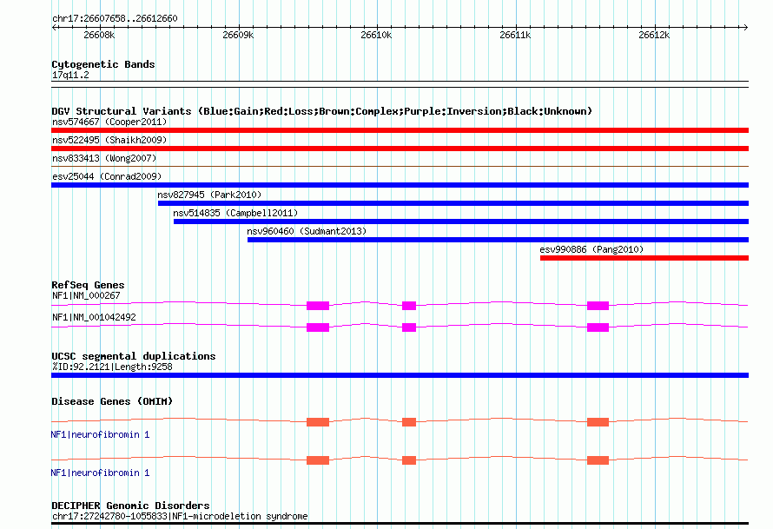Select middle small exon of NF1|NM_000267
Viewport: 773px width, 529px height.
tap(409, 306)
